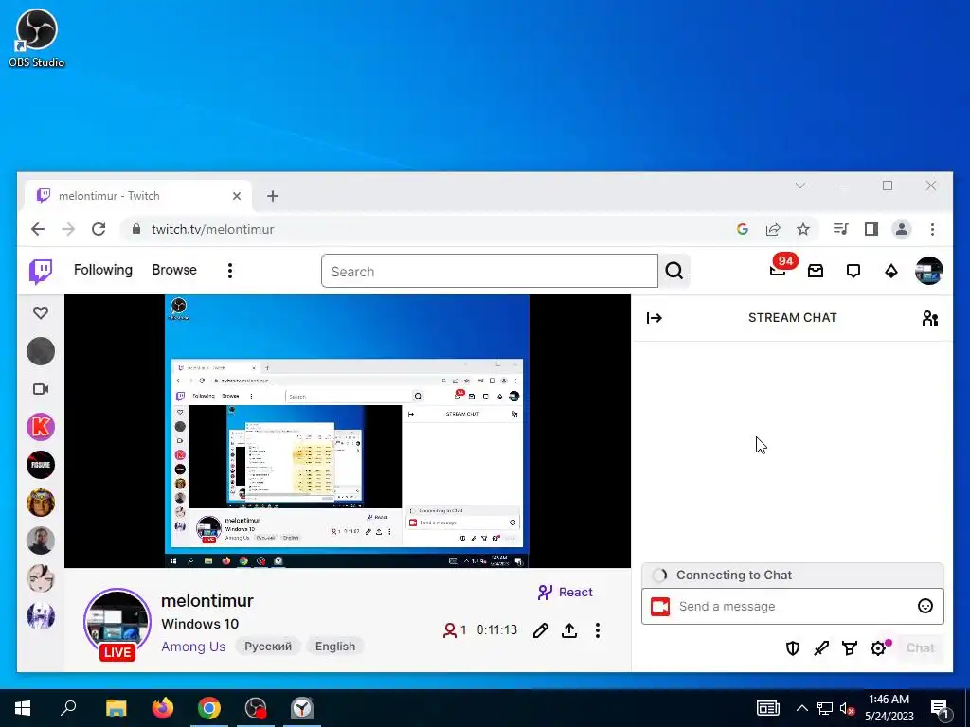The image size is (970, 727).
Task: Open the whispers speech bubble icon
Action: point(853,271)
